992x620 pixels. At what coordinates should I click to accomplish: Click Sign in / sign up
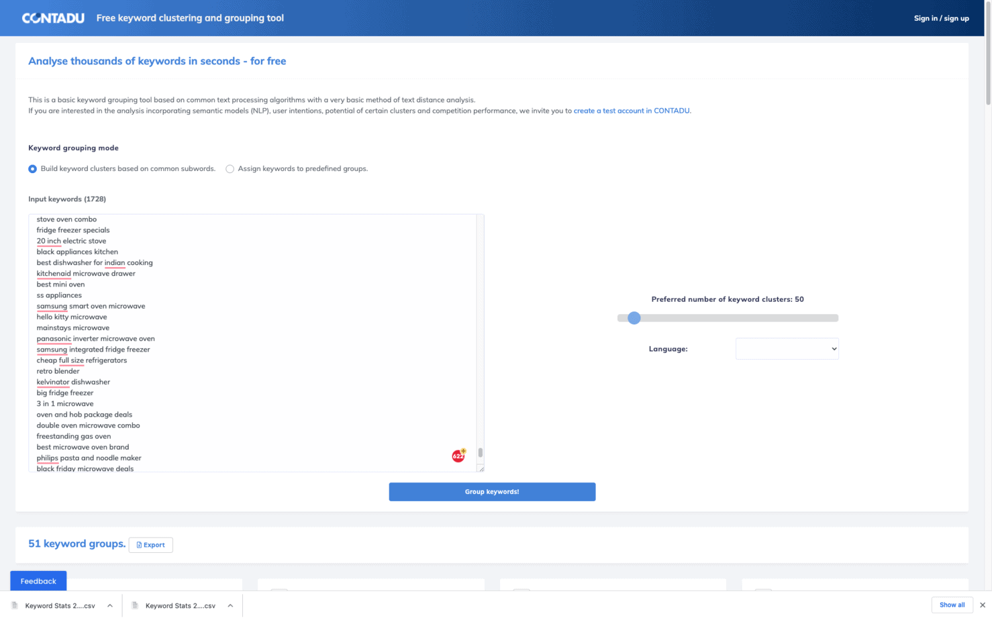point(941,18)
